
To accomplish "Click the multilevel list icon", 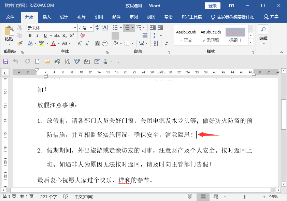I will pos(139,28).
